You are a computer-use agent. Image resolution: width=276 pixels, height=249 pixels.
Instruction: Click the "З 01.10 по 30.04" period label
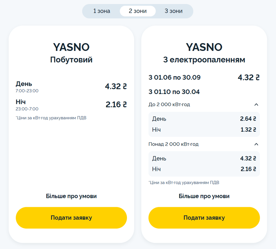coord(174,92)
